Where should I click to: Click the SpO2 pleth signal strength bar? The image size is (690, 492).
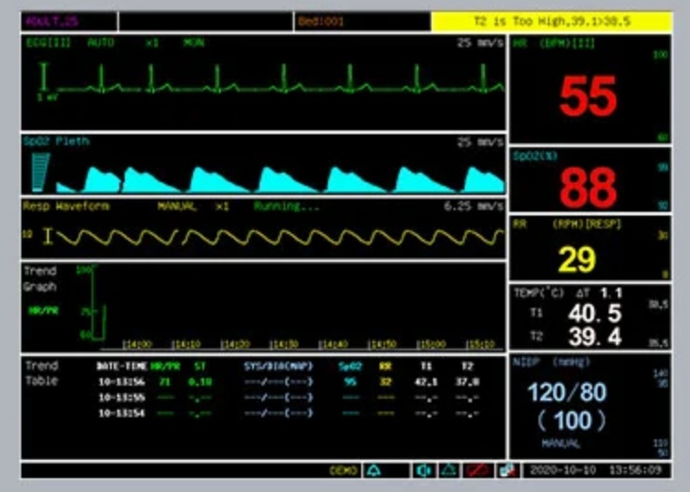(41, 172)
